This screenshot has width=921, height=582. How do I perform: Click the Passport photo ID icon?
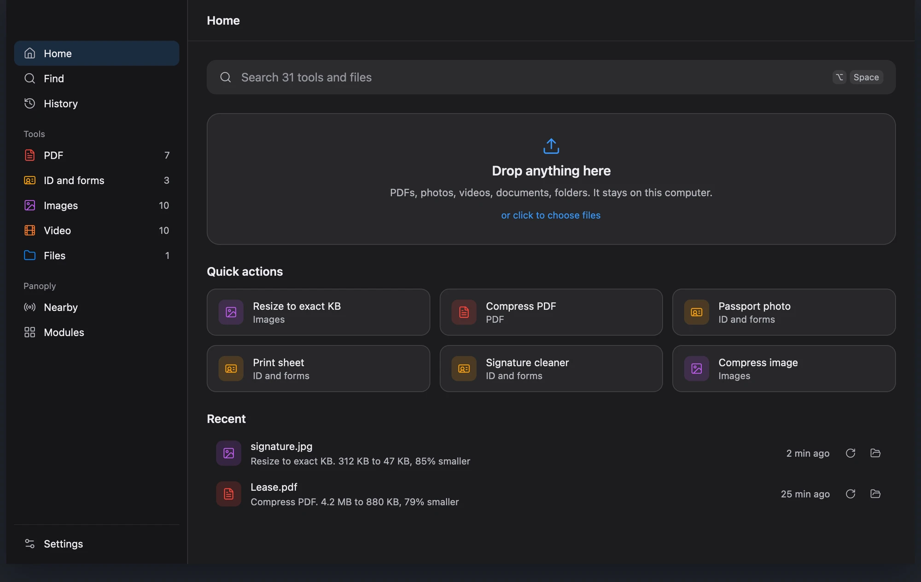[x=696, y=312]
